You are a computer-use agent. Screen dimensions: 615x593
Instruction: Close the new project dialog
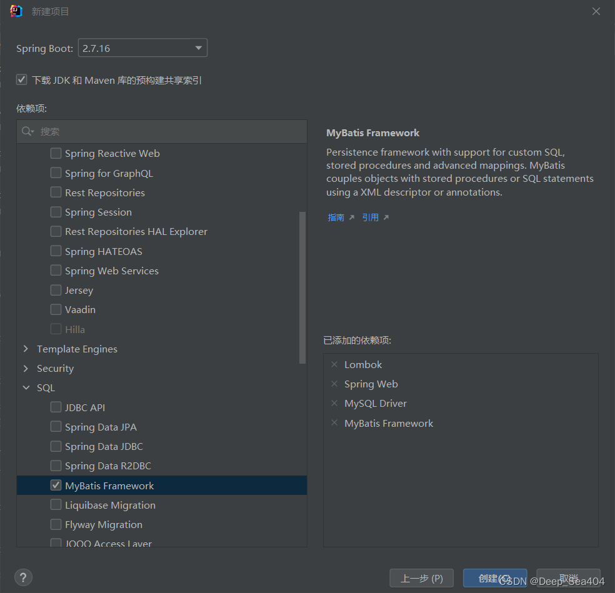tap(596, 11)
